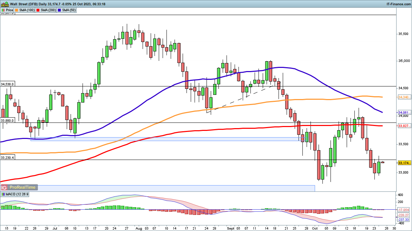The height and width of the screenshot is (231, 412).
Task: Select the orange SMA (100) legend entry
Action: click(25, 10)
